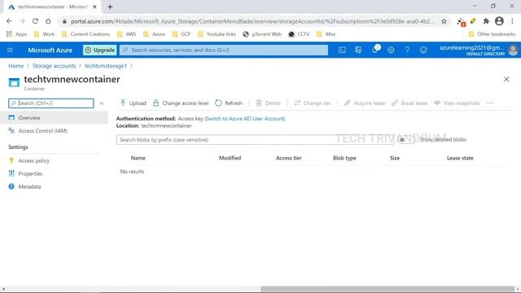Open Chrome three-dot menu

coord(512,21)
